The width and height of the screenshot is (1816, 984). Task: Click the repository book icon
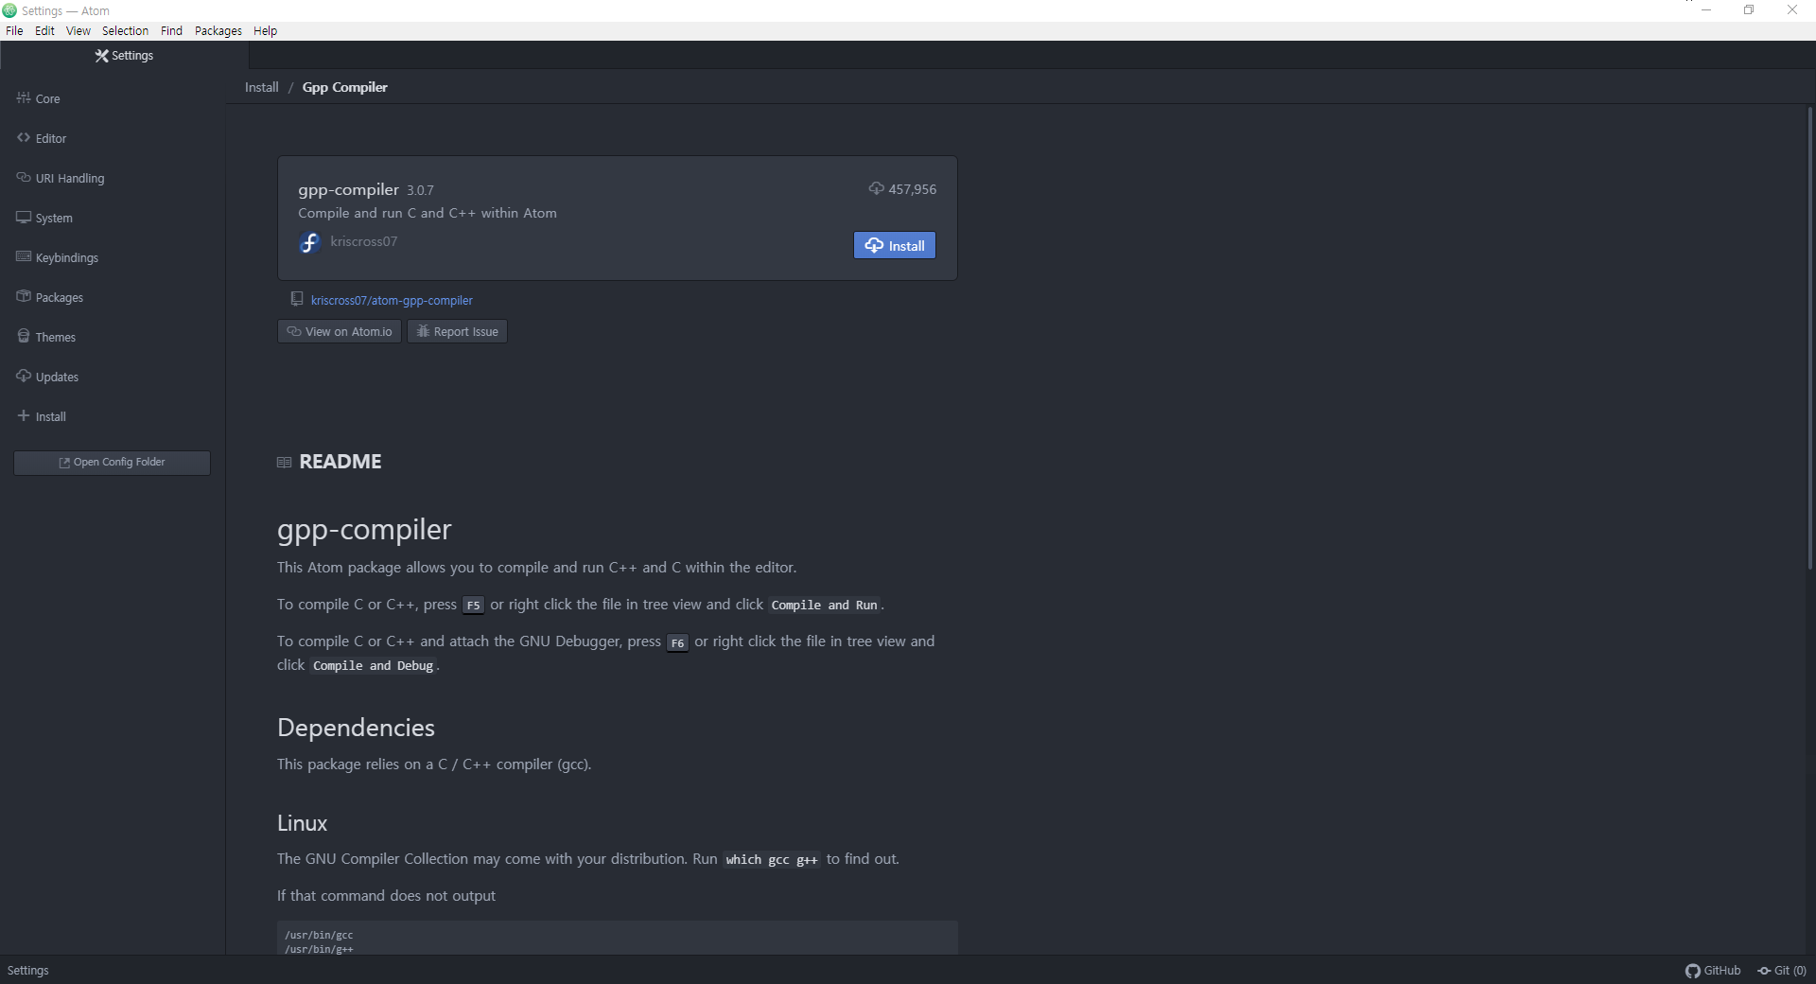(297, 299)
